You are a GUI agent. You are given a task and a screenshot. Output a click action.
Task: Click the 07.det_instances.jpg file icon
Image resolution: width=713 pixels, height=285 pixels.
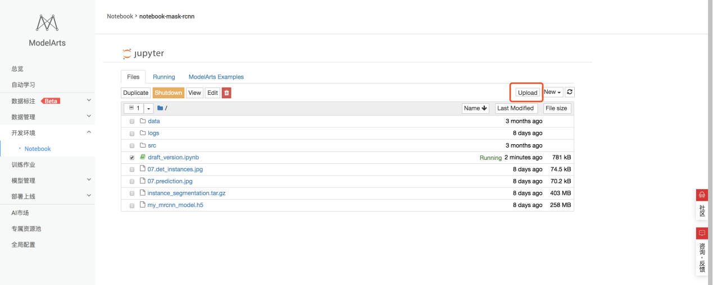143,169
